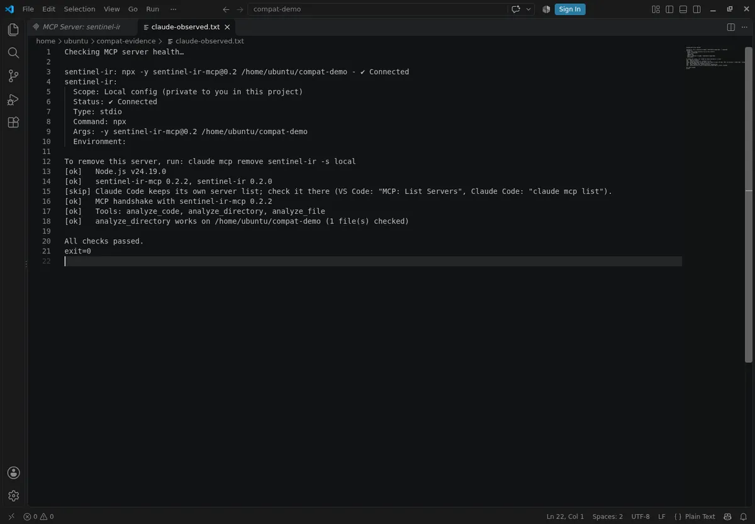Open the LF end-of-line selector
Viewport: 755px width, 524px height.
(662, 516)
